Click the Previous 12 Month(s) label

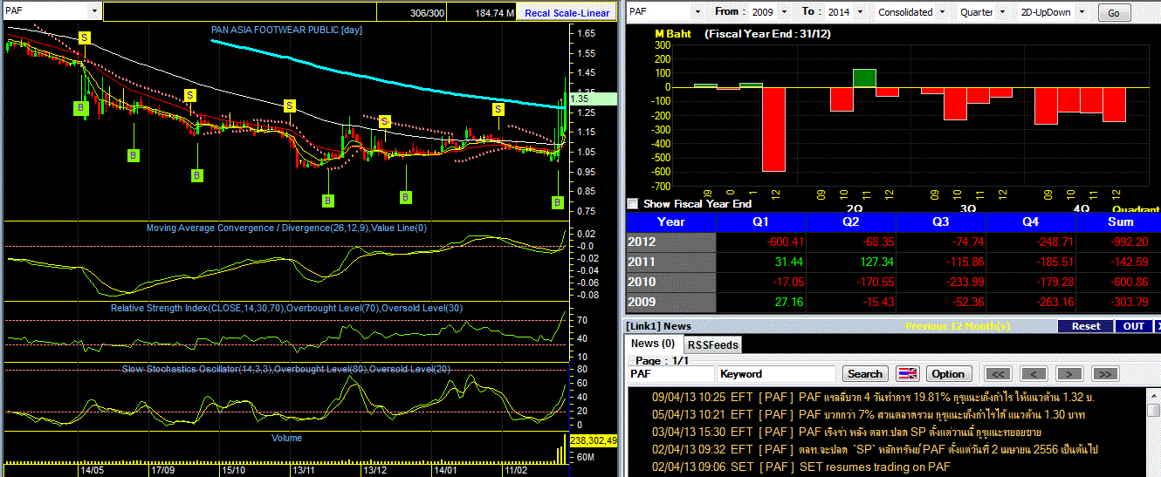(x=957, y=326)
